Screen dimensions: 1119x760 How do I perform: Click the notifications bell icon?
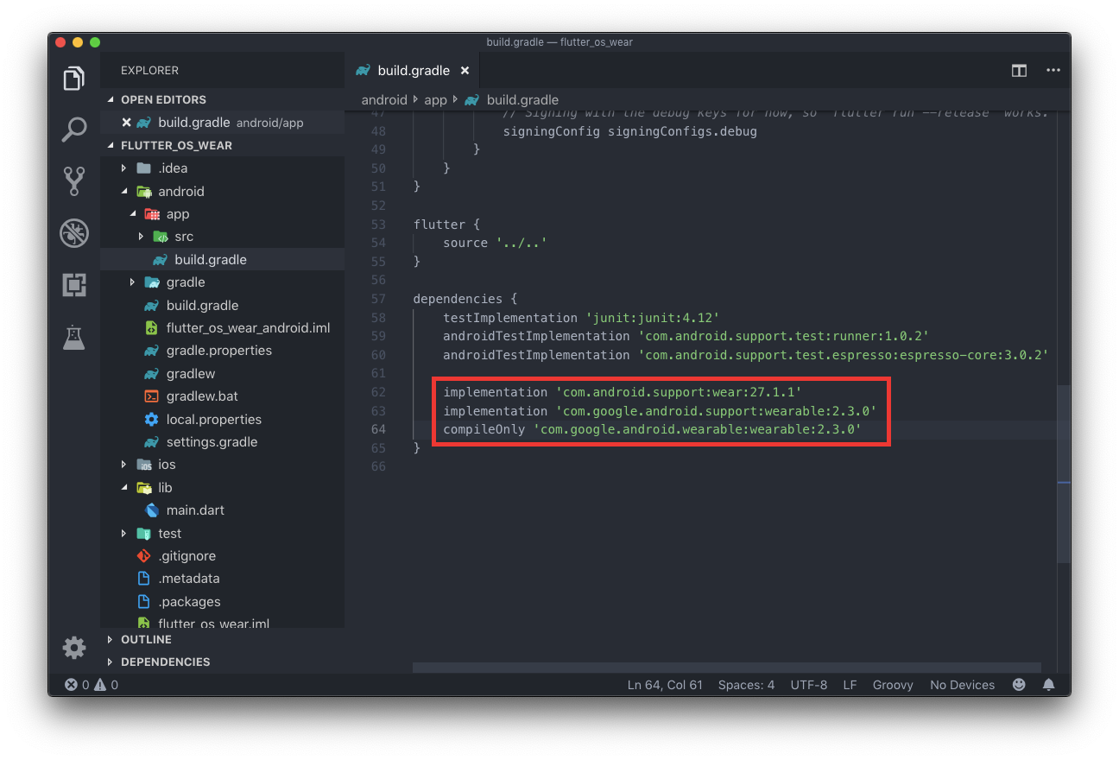coord(1048,685)
